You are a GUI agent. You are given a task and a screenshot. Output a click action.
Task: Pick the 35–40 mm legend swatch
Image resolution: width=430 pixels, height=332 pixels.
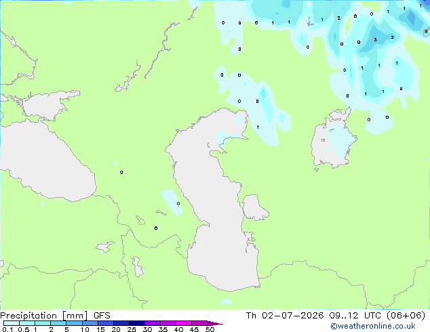coord(168,323)
